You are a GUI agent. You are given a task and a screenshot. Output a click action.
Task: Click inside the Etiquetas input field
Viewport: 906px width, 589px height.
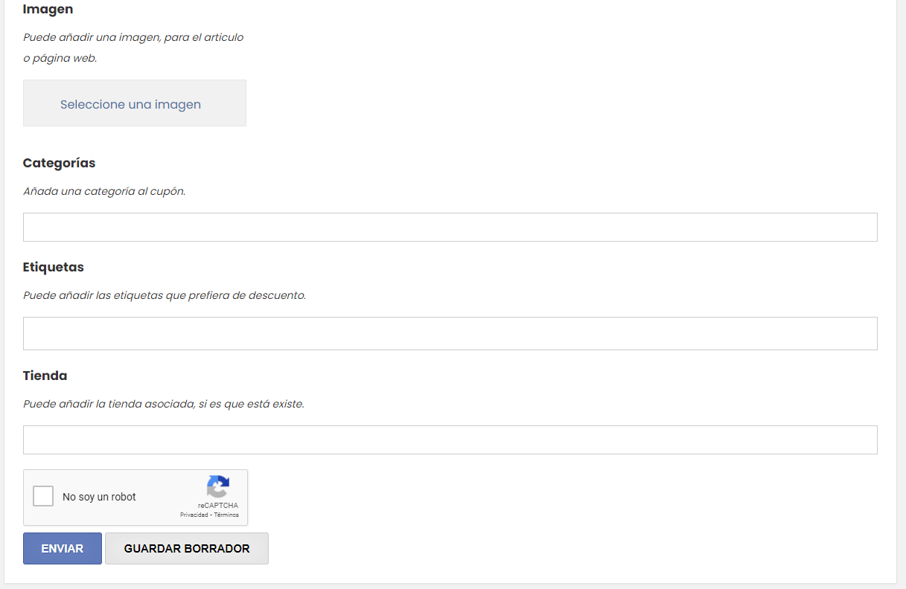tap(450, 334)
